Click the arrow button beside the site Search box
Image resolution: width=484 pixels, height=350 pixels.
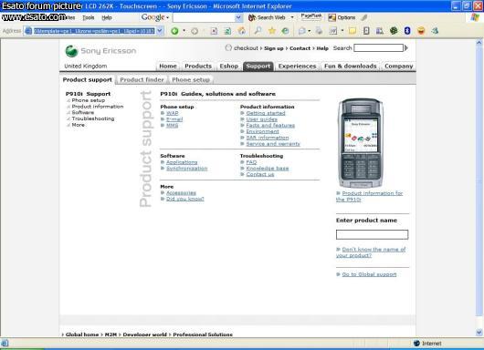tap(406, 48)
